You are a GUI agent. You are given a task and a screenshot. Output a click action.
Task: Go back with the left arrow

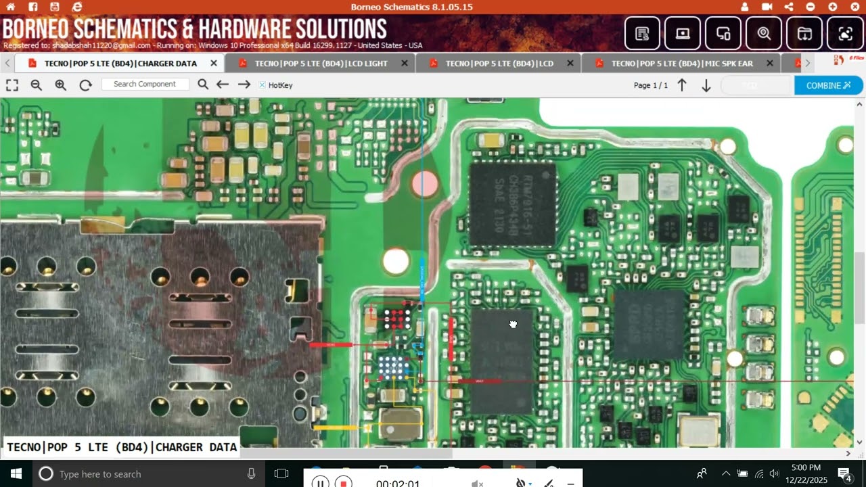tap(223, 85)
